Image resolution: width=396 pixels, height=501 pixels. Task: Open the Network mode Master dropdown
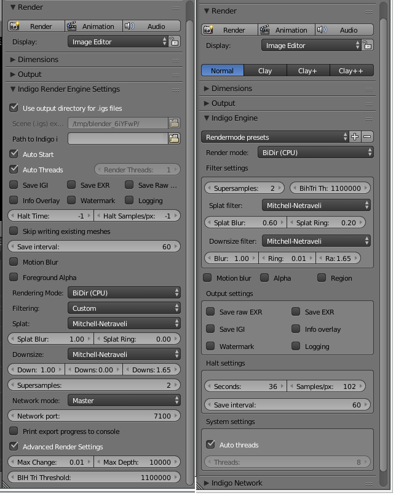click(124, 400)
